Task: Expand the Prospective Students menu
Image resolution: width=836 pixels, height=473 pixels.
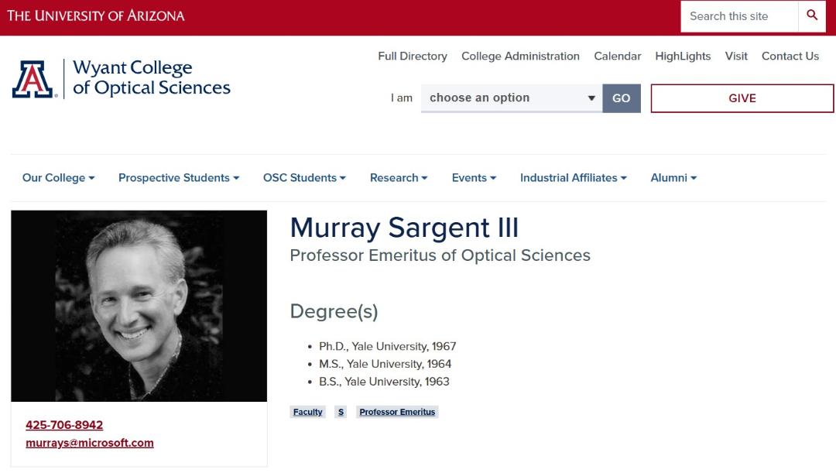Action: coord(179,177)
